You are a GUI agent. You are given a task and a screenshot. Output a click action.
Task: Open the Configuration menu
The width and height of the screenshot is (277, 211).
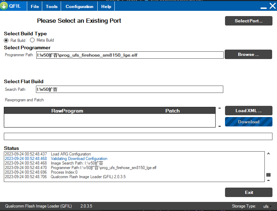coord(79,6)
